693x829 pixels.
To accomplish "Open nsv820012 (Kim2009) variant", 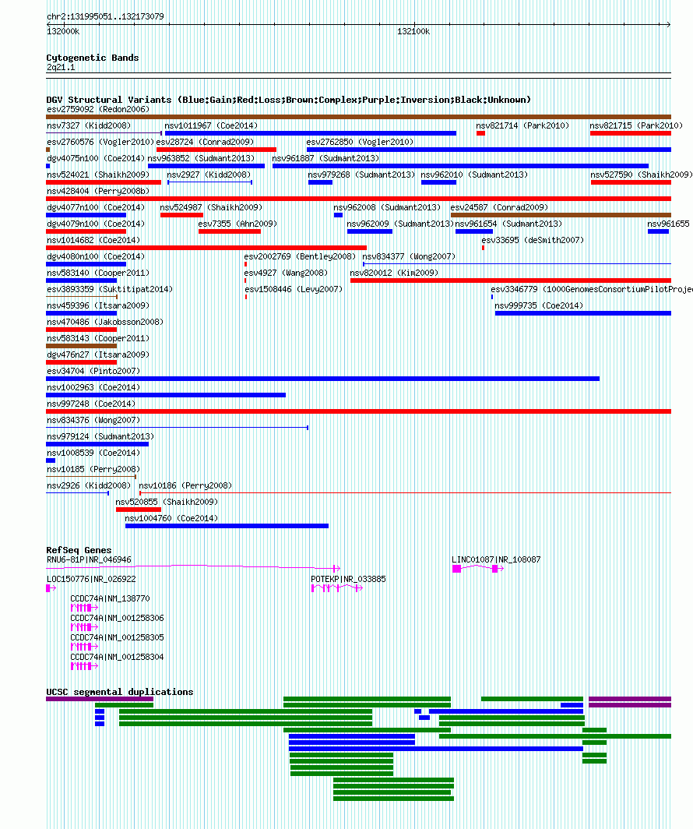I will click(394, 273).
